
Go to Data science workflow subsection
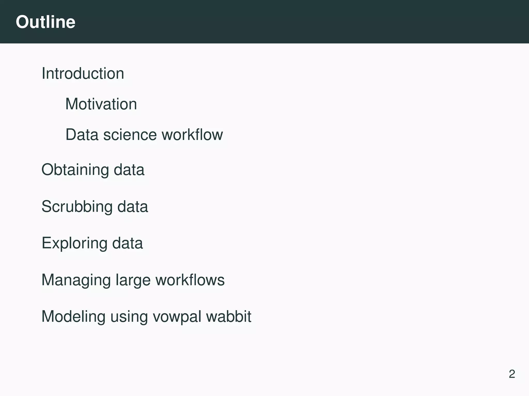coord(144,135)
